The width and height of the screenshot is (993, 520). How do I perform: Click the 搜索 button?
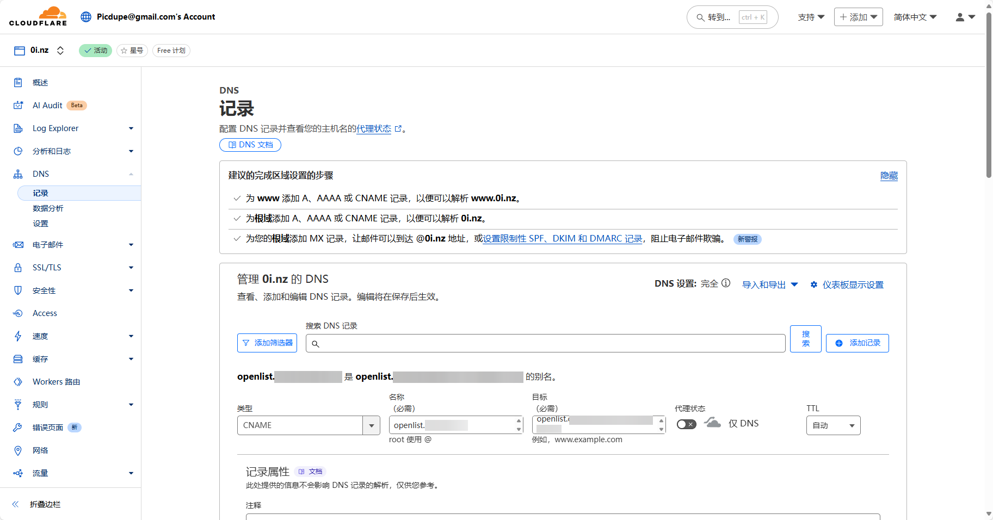tap(806, 338)
